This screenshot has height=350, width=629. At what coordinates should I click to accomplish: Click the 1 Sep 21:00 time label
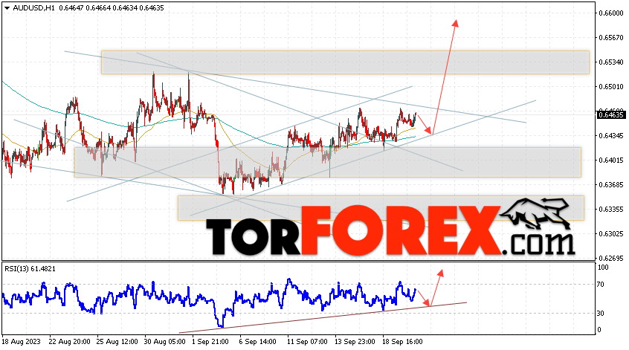[x=210, y=342]
